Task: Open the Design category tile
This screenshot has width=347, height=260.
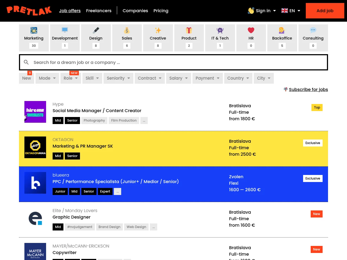Action: (x=96, y=38)
